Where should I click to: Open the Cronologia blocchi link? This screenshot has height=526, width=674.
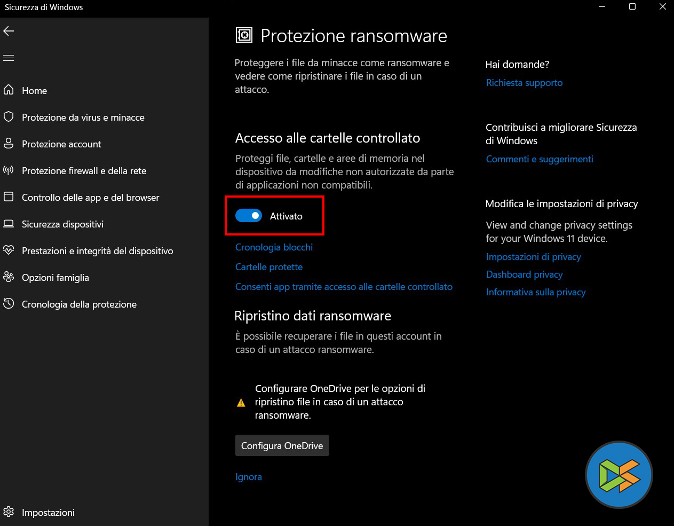coord(274,247)
